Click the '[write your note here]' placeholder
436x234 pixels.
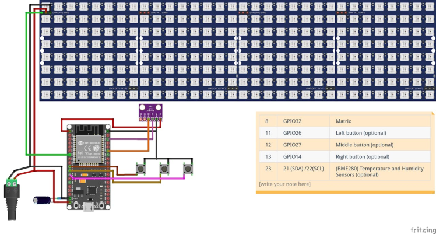[x=284, y=184]
